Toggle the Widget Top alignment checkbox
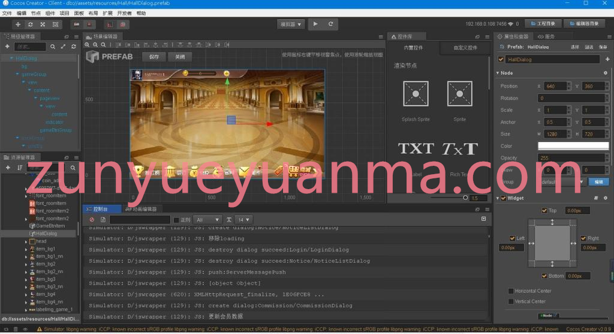The height and width of the screenshot is (334, 614). [x=544, y=211]
